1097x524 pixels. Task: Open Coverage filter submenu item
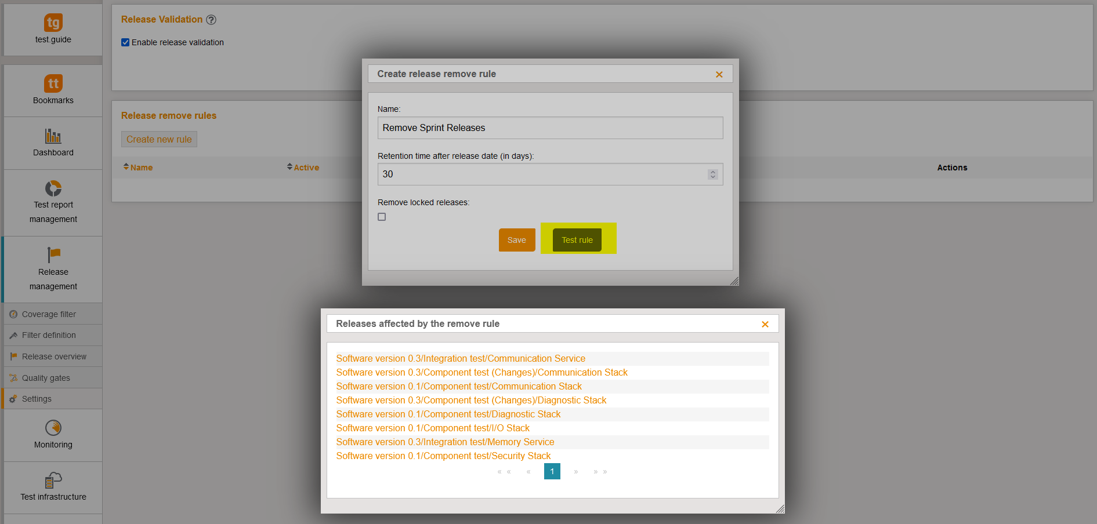point(49,314)
